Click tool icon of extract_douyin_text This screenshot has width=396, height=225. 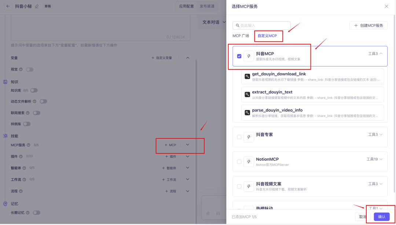tap(247, 94)
